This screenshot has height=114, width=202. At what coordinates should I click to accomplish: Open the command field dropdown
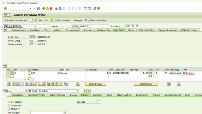[30, 9]
